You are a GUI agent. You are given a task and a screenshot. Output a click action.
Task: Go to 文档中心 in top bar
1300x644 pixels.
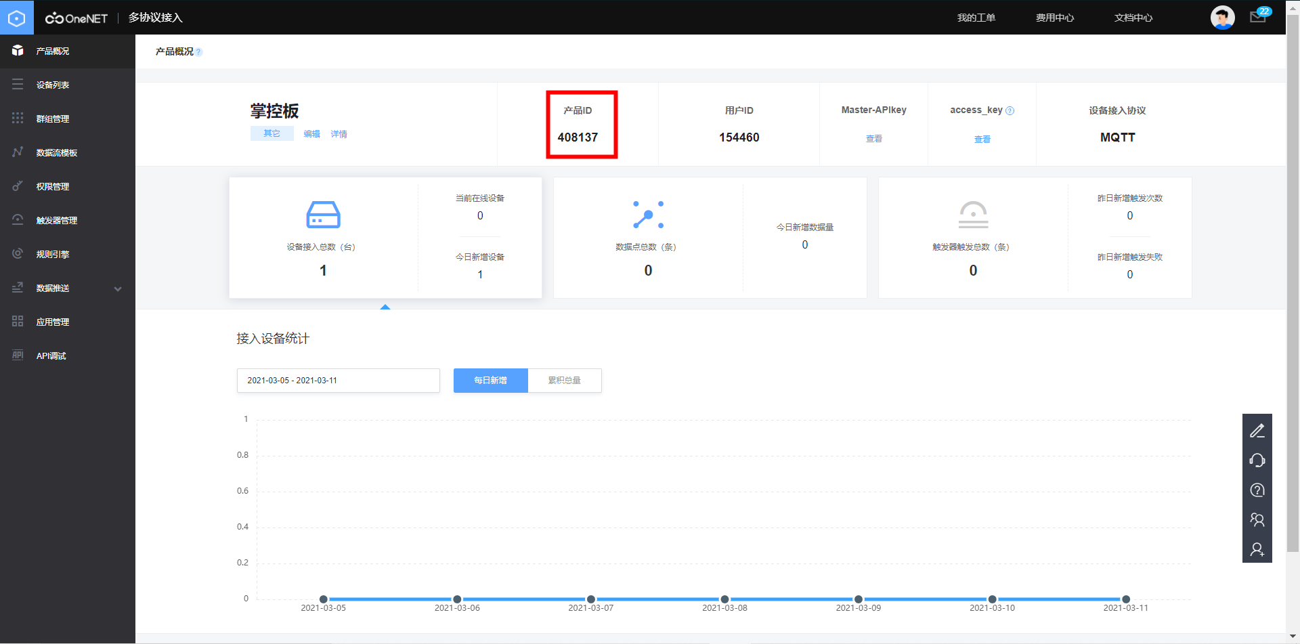pos(1133,18)
